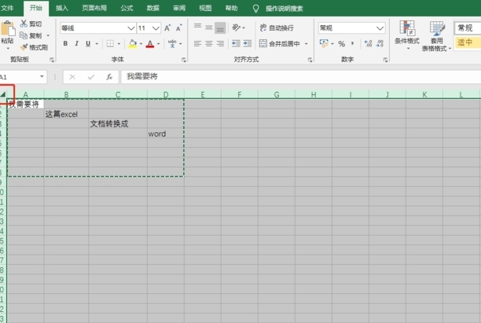The image size is (481, 323).
Task: Switch to the Insert (插入) tab
Action: tap(62, 8)
